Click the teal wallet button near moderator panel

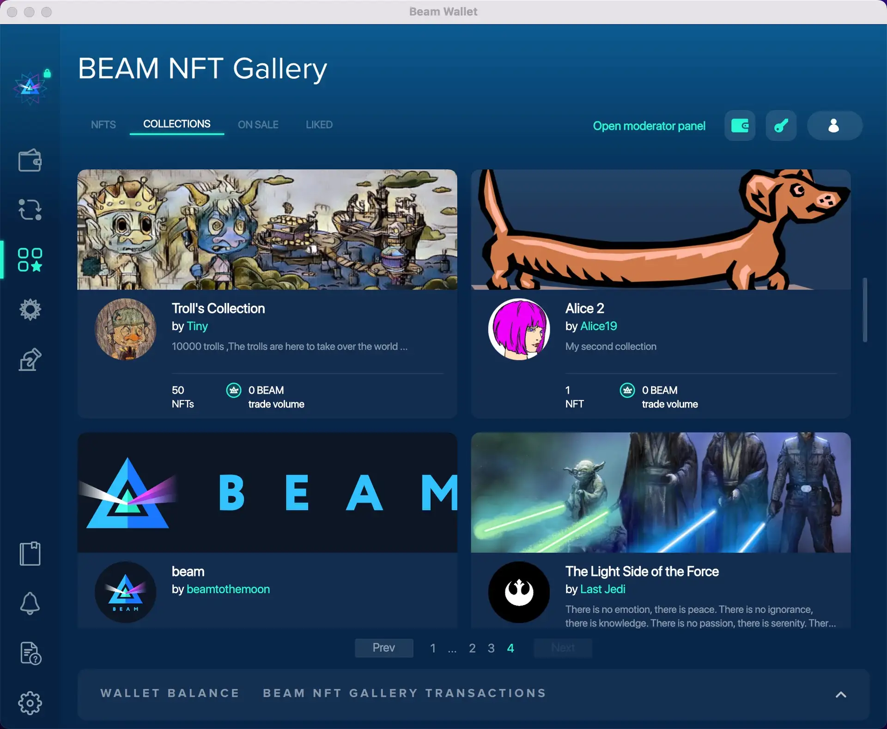click(x=740, y=126)
